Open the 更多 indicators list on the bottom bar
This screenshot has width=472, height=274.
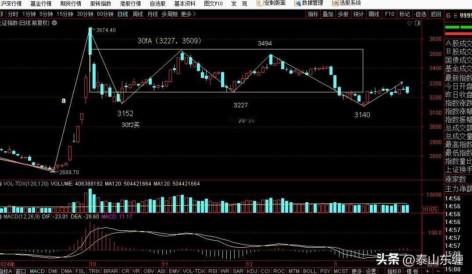tap(357, 271)
